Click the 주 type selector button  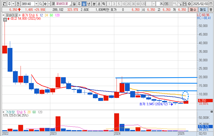[x=9, y=4]
